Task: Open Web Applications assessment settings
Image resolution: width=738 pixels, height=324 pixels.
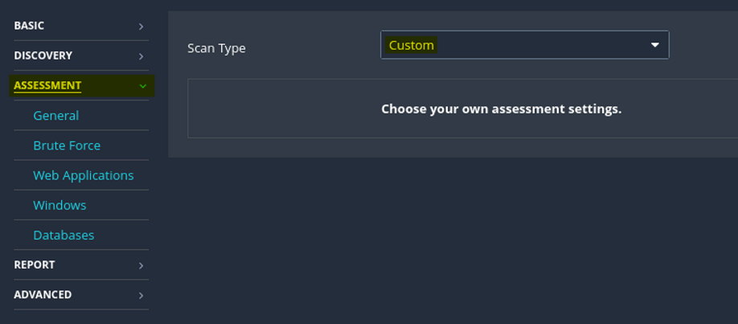Action: pos(83,175)
